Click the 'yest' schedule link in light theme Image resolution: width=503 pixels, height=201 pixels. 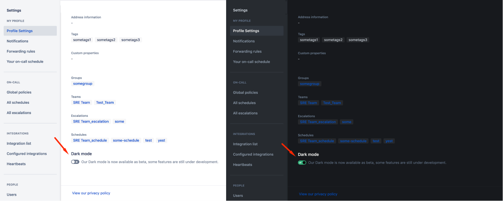[x=161, y=140]
